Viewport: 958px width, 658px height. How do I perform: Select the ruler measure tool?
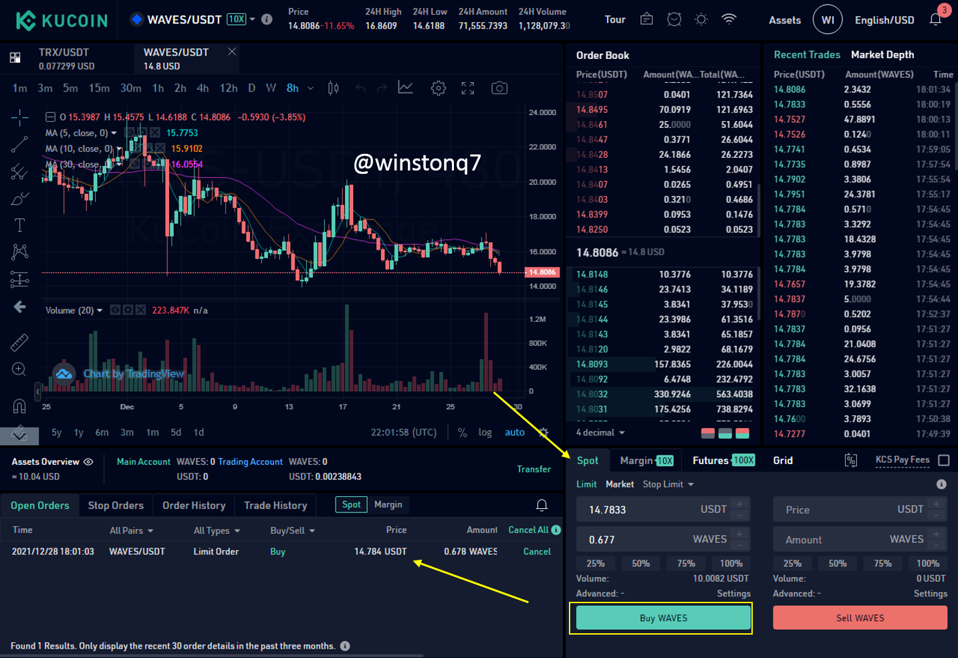coord(19,342)
